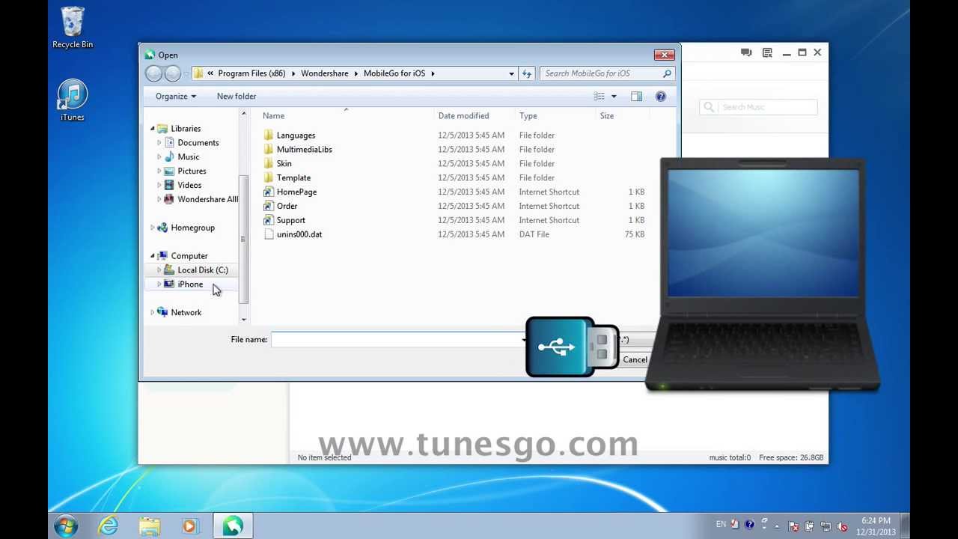This screenshot has height=539, width=958.
Task: Toggle the preview pane icon
Action: 636,96
